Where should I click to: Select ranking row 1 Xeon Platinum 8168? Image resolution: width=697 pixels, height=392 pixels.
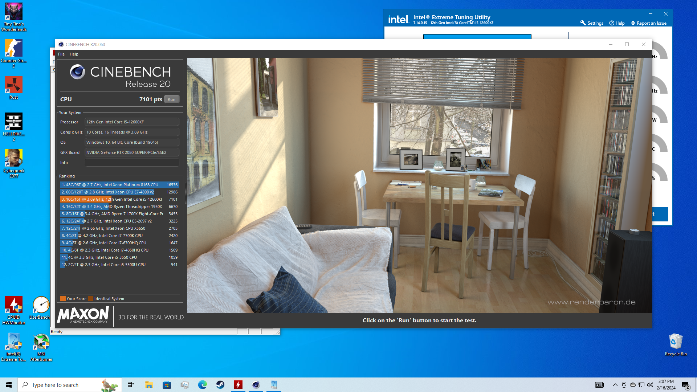click(x=120, y=185)
